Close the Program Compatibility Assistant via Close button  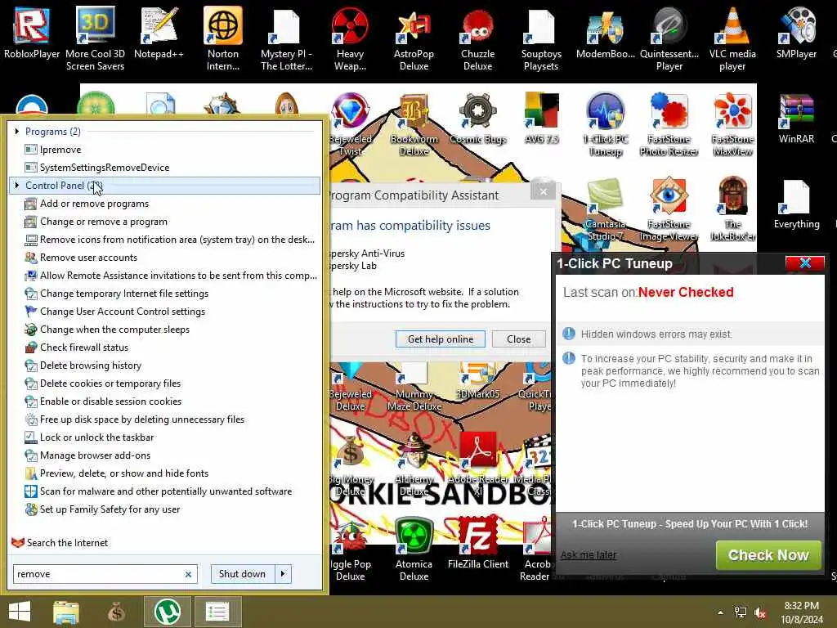coord(518,339)
